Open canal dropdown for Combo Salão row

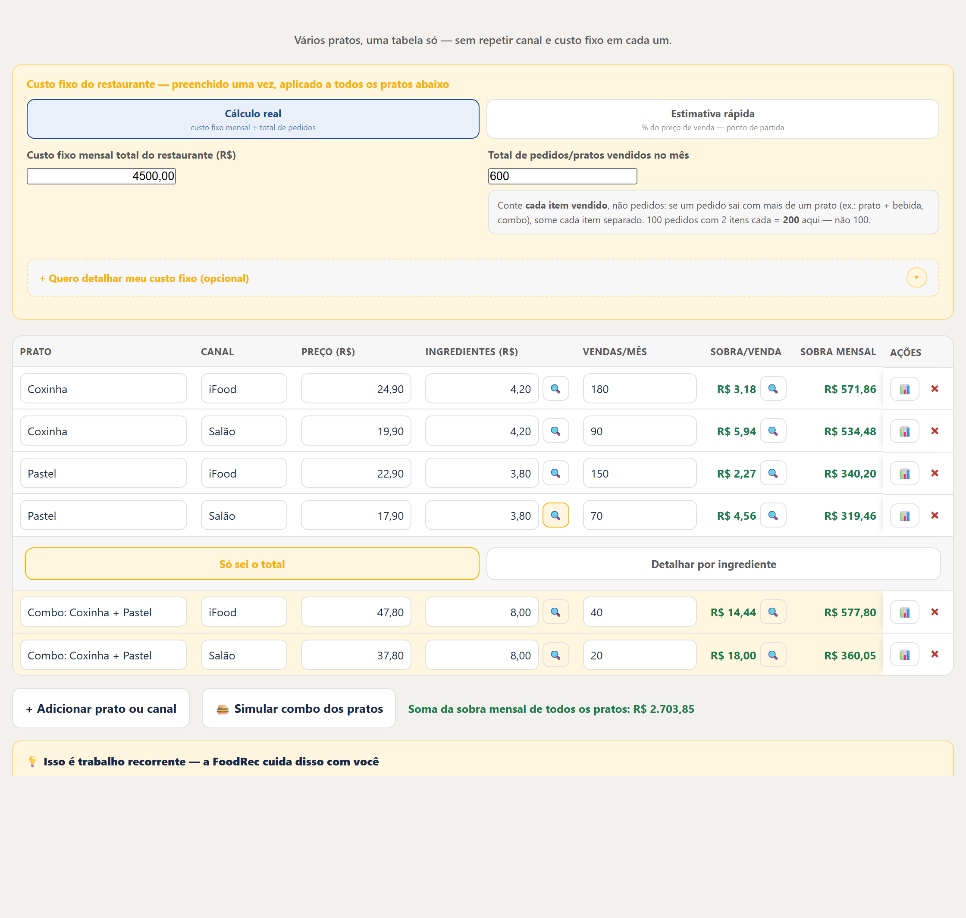(244, 655)
